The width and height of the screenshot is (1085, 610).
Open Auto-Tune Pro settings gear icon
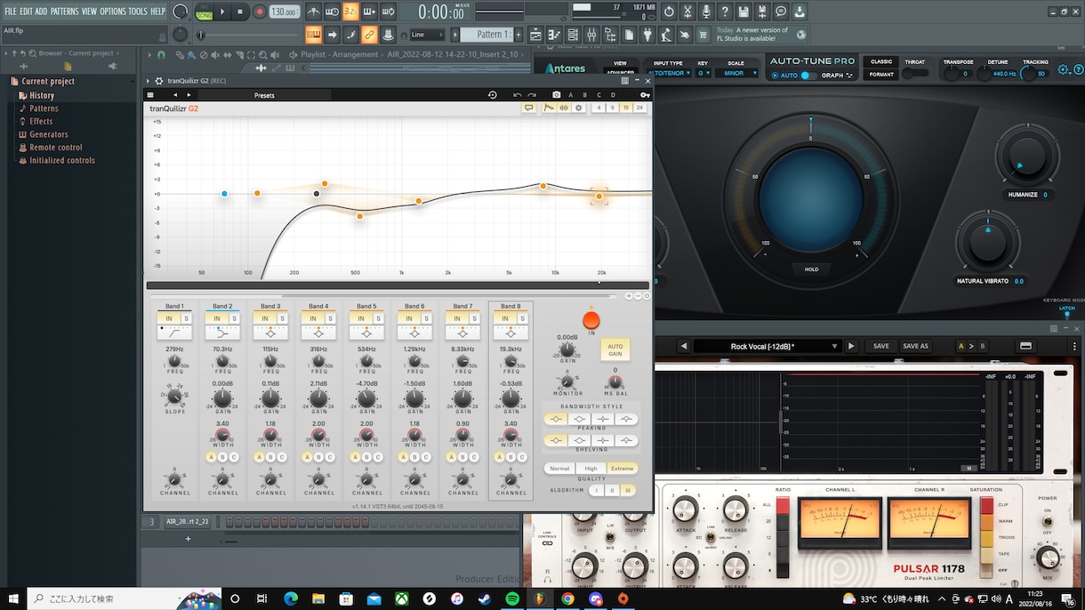pos(1062,68)
